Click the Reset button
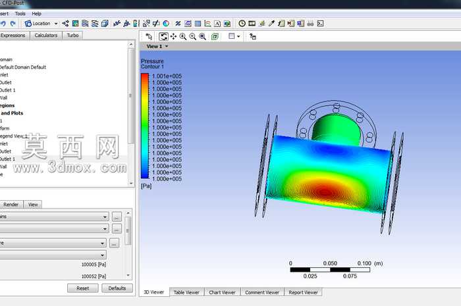 point(82,288)
